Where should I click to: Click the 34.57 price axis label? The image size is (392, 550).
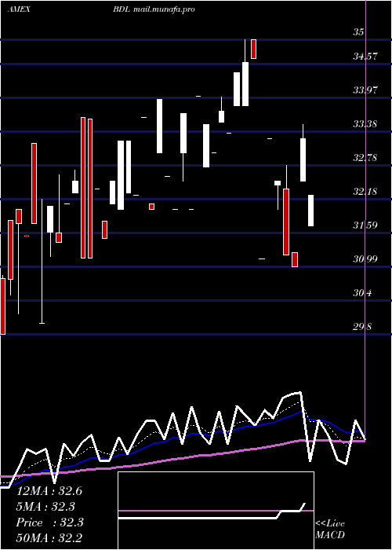pos(365,56)
